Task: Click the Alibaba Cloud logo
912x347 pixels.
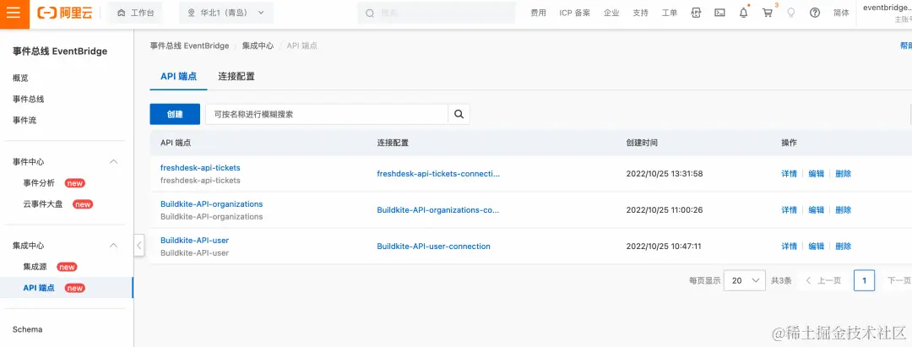Action: (65, 13)
